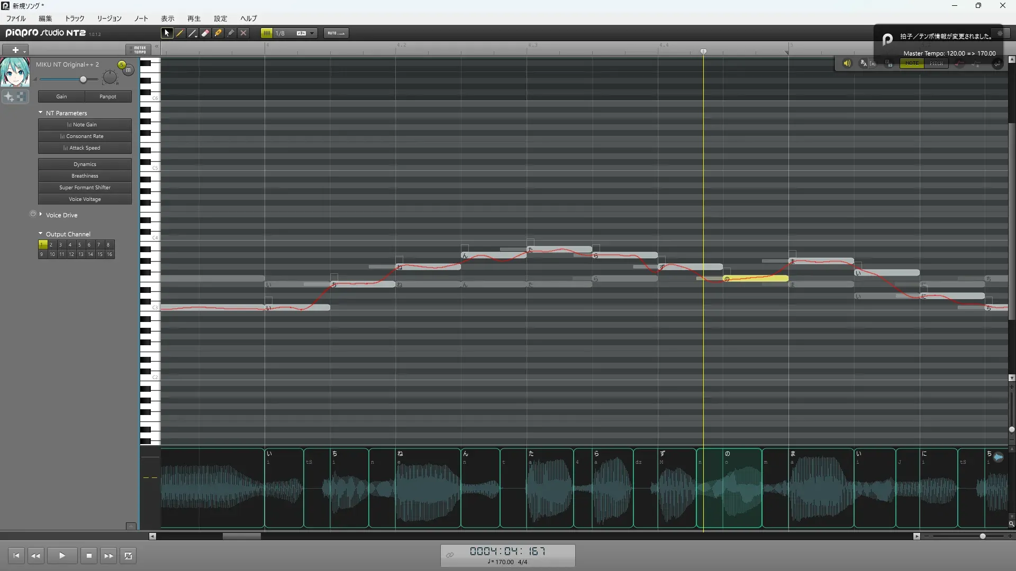Click the red X delete tool
Image resolution: width=1016 pixels, height=571 pixels.
(x=243, y=33)
